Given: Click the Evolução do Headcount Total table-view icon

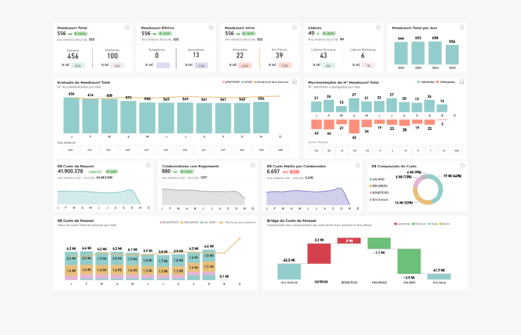Looking at the screenshot, I should tap(295, 81).
